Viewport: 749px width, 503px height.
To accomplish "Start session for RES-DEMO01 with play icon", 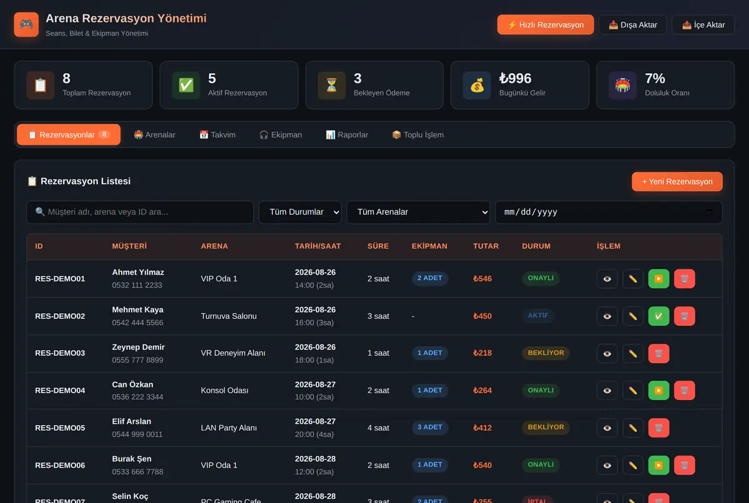I will (x=658, y=278).
